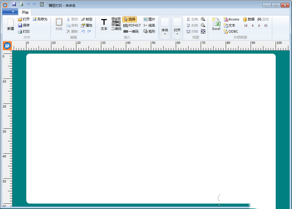Connect to ODBC data source
The image size is (292, 209).
click(x=231, y=32)
